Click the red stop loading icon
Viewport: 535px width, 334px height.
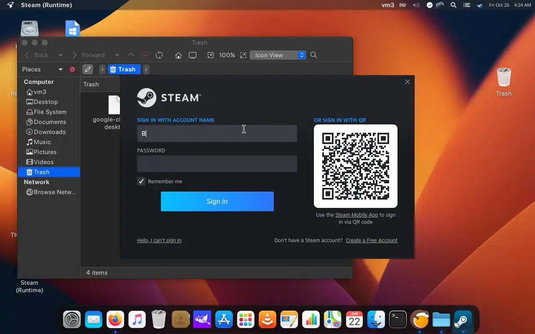click(x=145, y=55)
